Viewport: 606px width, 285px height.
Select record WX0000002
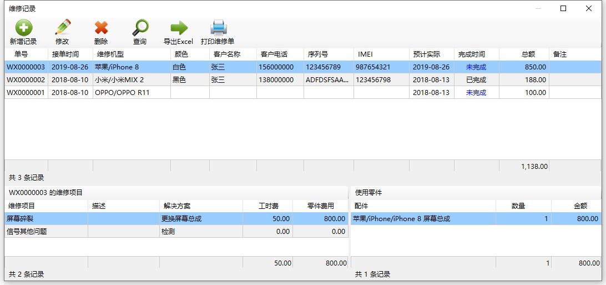(303, 79)
